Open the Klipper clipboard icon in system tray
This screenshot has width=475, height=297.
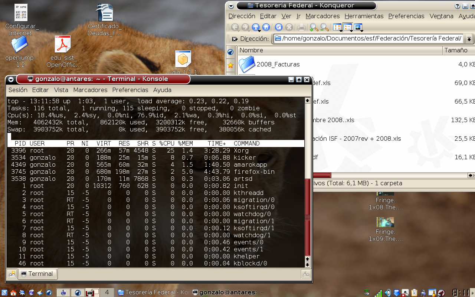[415, 292]
